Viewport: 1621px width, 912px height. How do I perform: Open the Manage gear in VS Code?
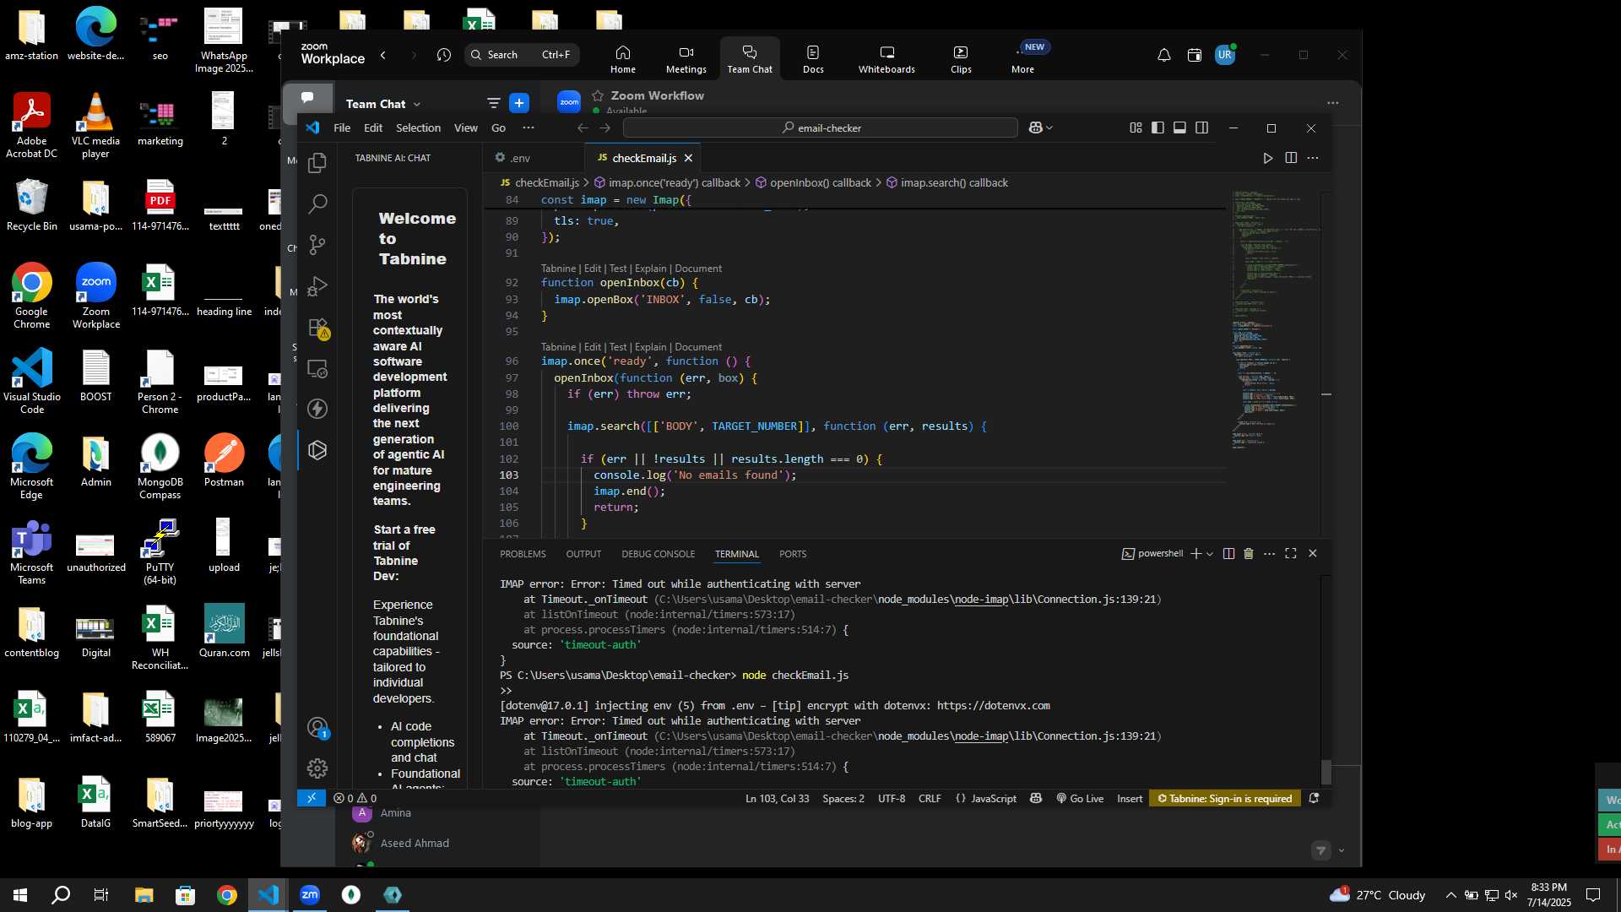pyautogui.click(x=317, y=768)
